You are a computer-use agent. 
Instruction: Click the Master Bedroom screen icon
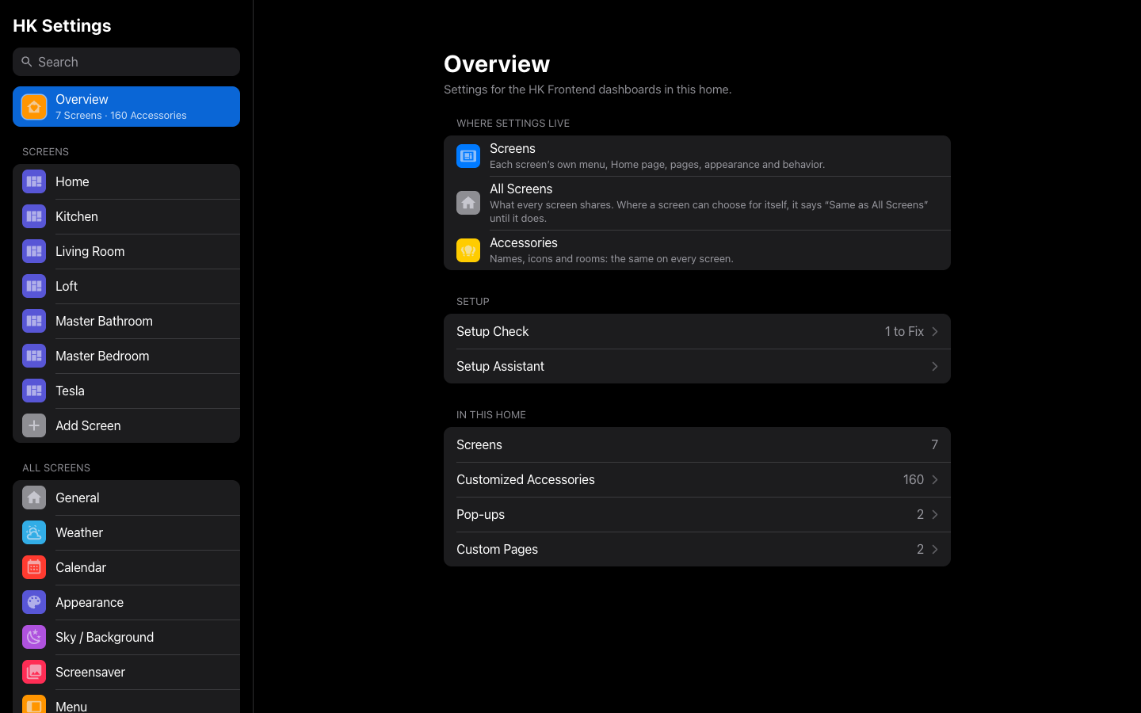coord(34,356)
